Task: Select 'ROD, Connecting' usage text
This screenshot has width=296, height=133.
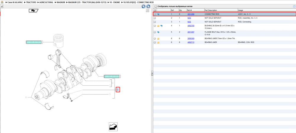Action: coord(244,22)
